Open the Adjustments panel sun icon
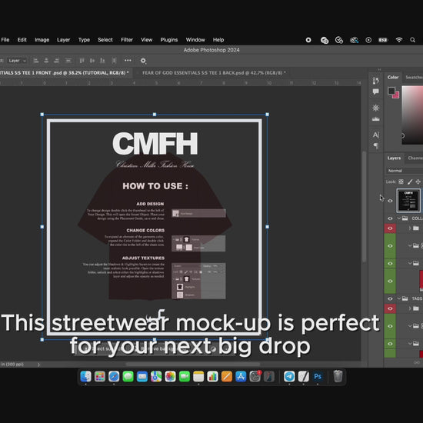The height and width of the screenshot is (423, 423). pyautogui.click(x=375, y=108)
